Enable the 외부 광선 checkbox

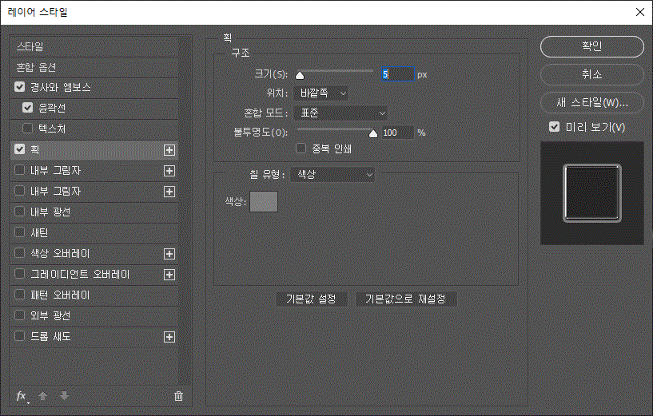[x=19, y=315]
